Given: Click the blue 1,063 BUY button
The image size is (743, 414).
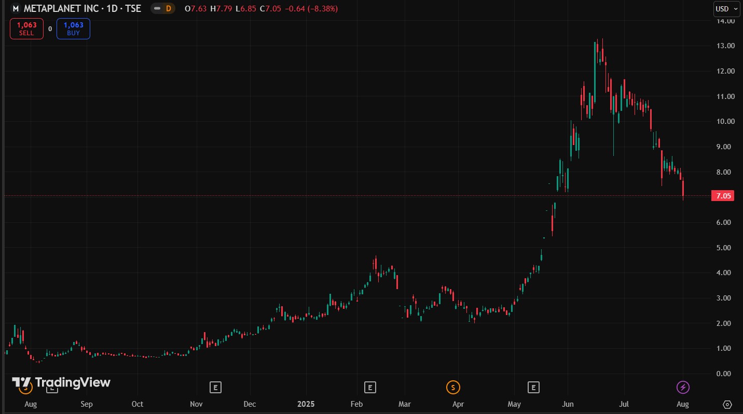Looking at the screenshot, I should (x=73, y=28).
